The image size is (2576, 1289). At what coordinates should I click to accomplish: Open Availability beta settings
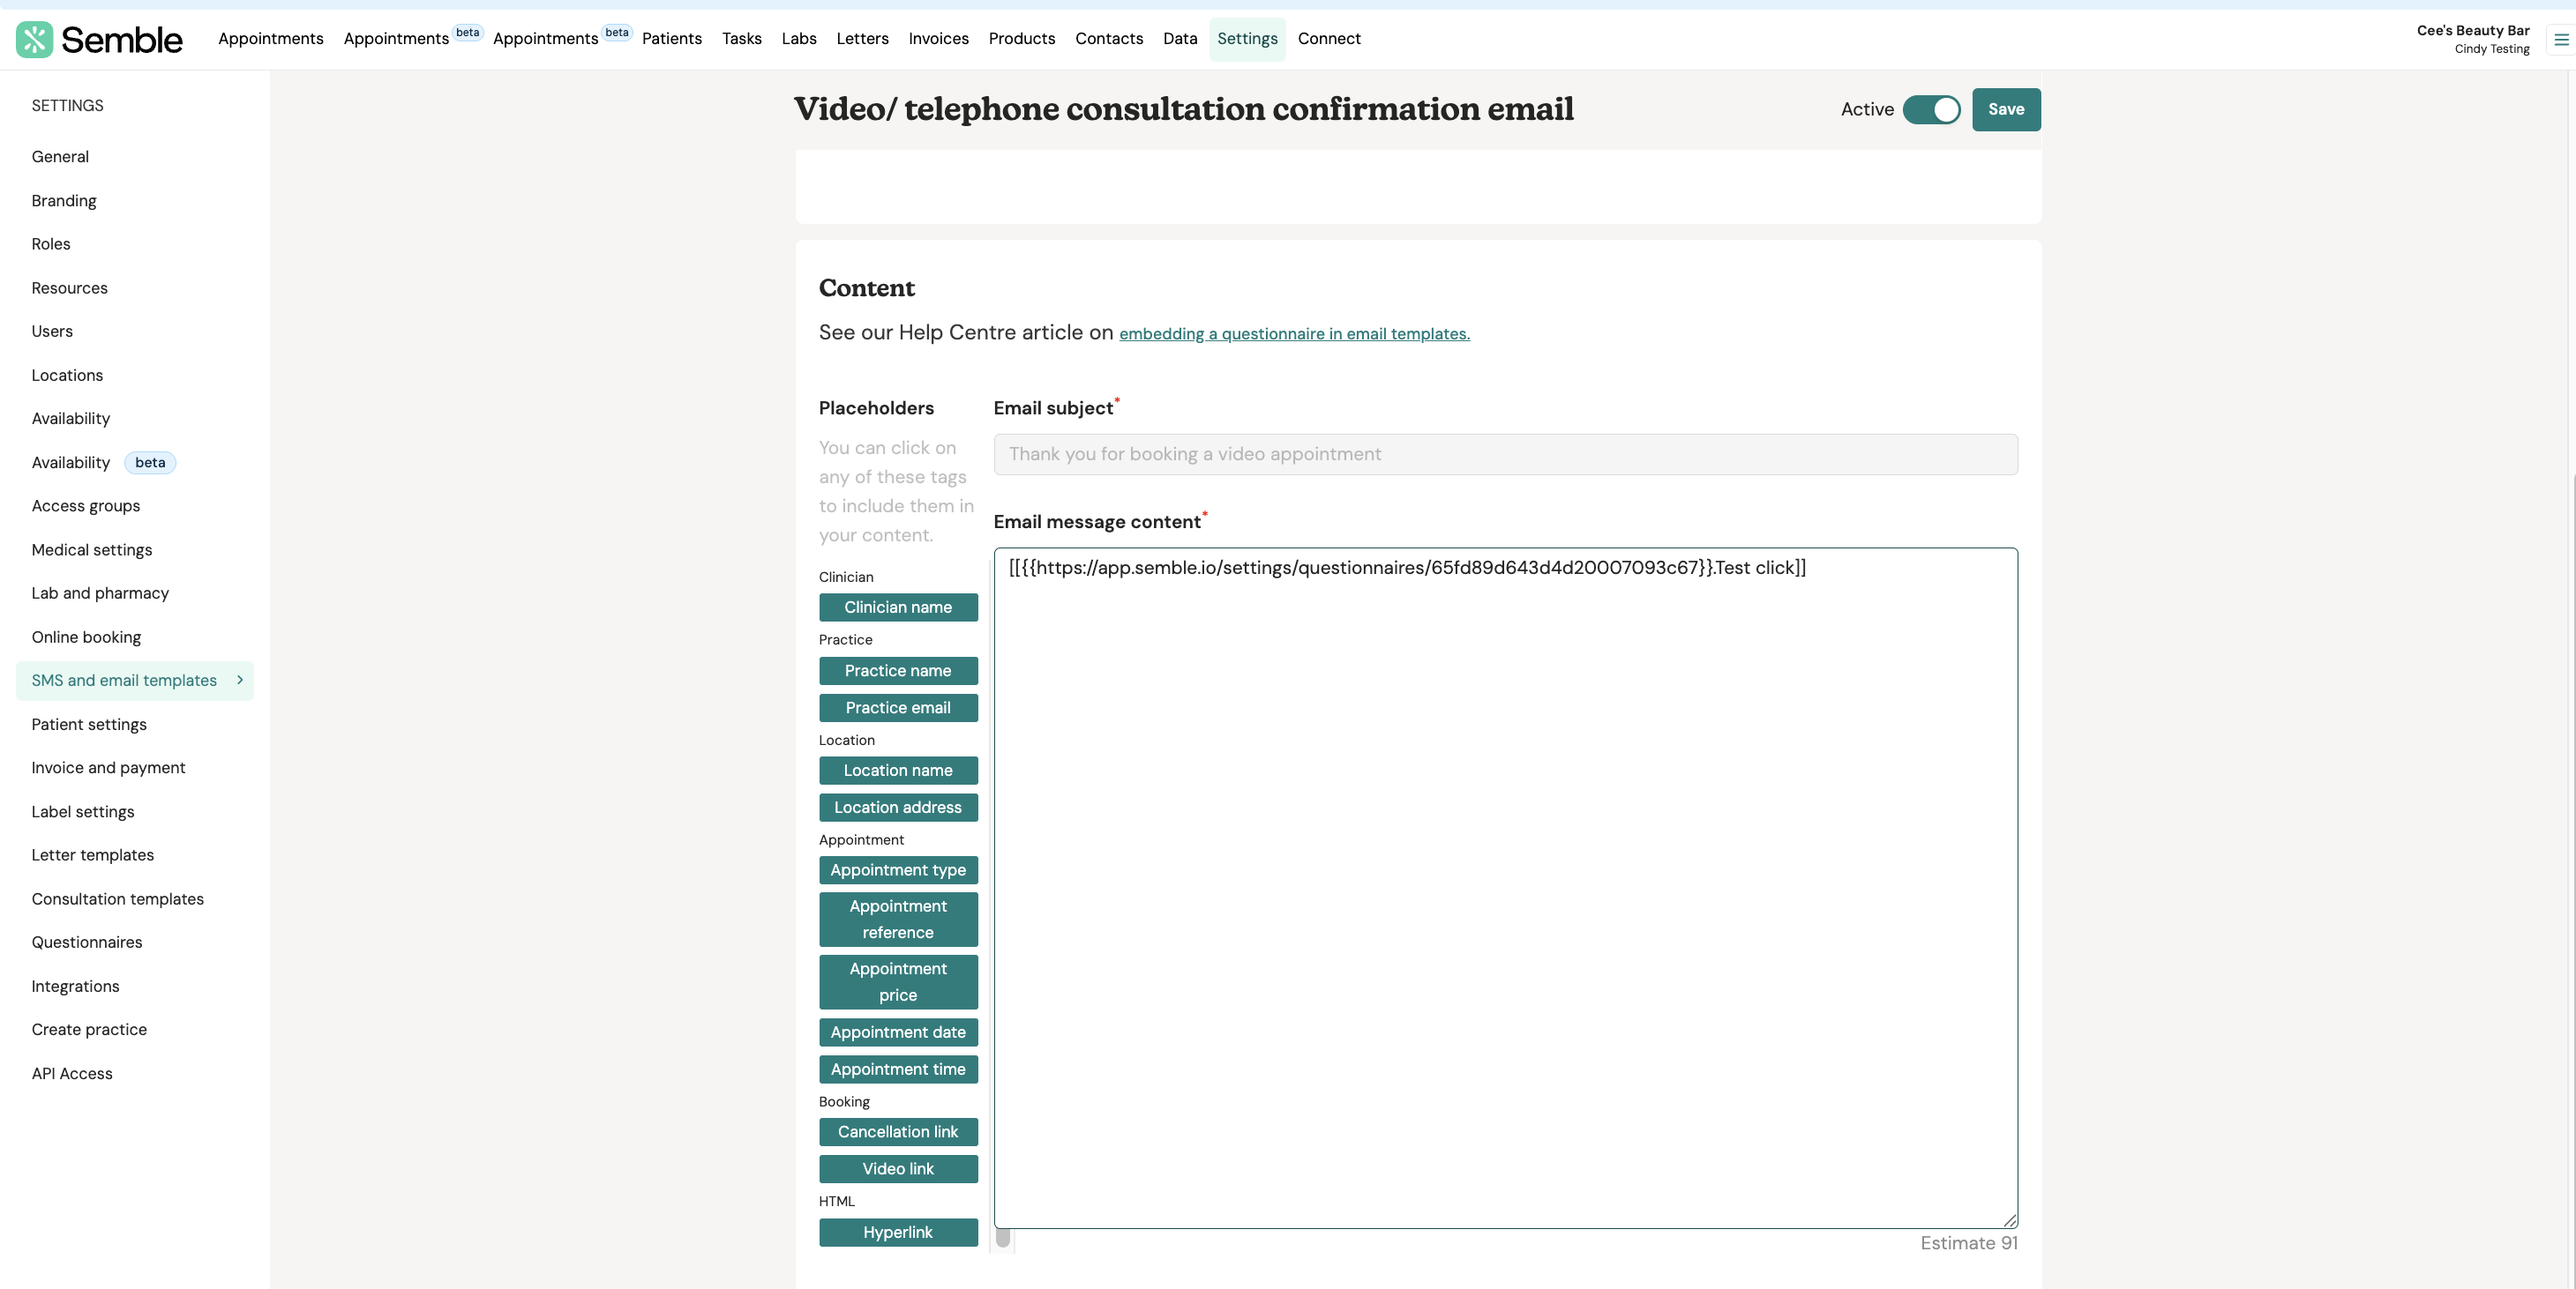click(x=103, y=463)
